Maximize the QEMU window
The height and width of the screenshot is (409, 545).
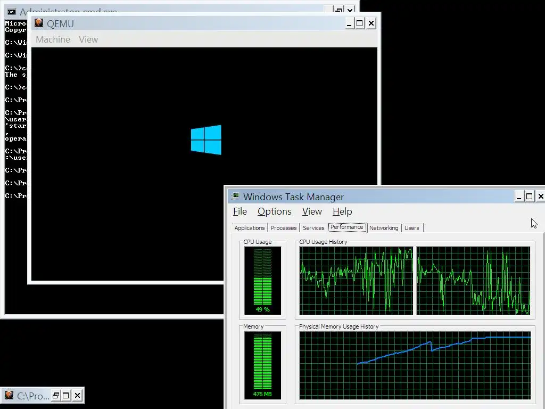[360, 23]
